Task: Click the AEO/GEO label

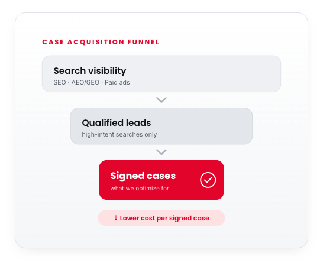Action: 85,82
